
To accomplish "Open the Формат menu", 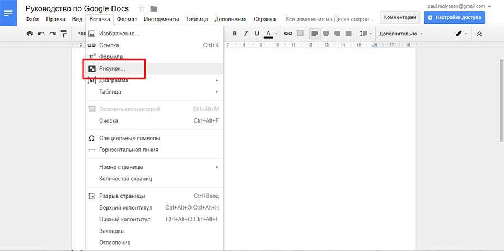I will [127, 19].
